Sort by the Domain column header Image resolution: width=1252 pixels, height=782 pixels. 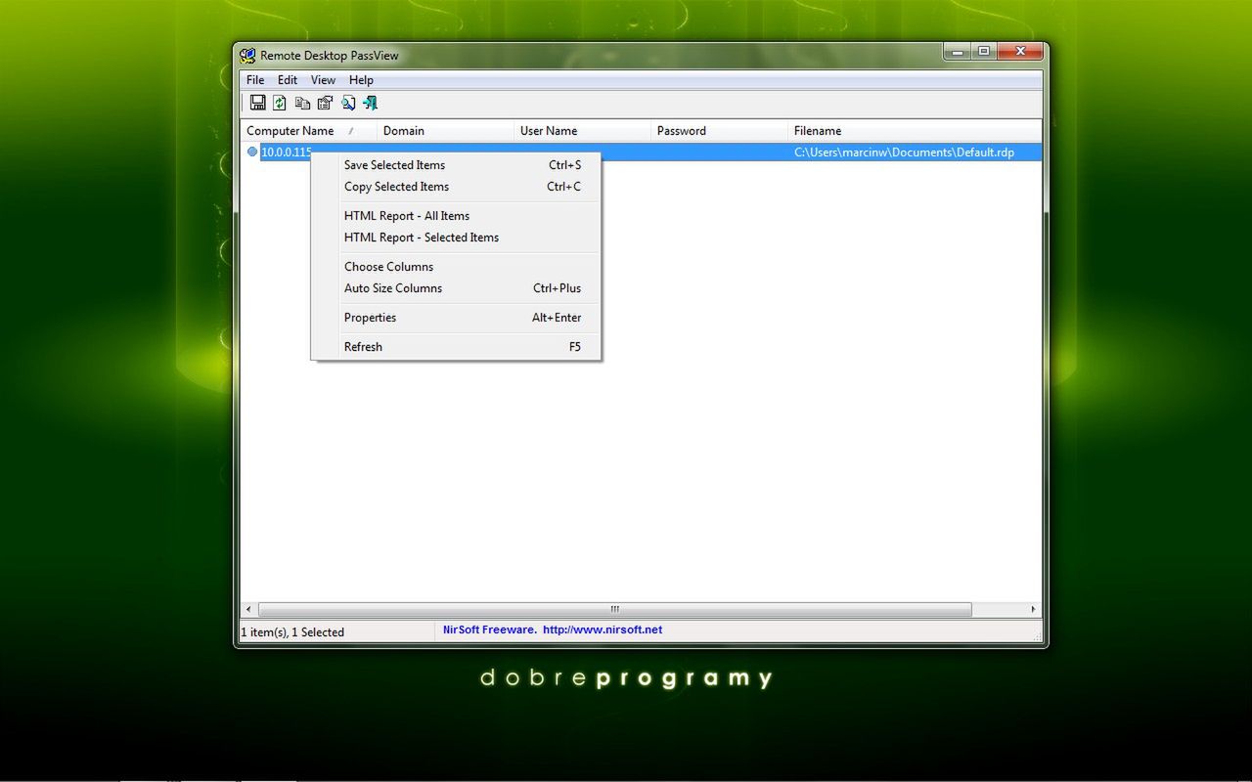445,131
